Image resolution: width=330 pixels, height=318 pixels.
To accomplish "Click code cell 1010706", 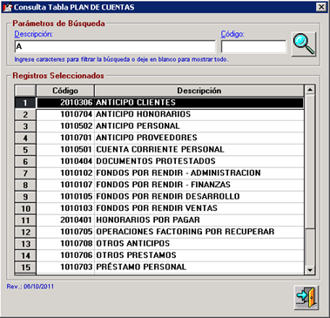I will [65, 255].
